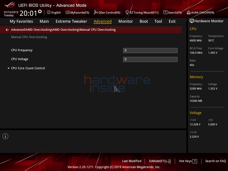Click the Hot Keys question mark icon

195,161
